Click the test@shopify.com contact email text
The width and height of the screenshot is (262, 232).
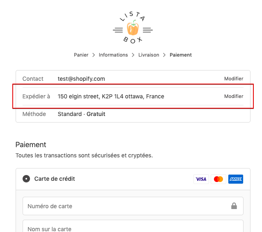[81, 79]
